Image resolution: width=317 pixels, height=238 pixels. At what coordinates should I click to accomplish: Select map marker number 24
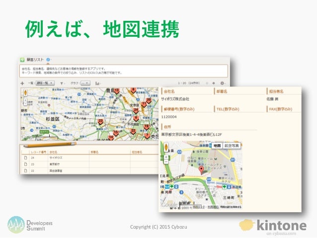136,110
